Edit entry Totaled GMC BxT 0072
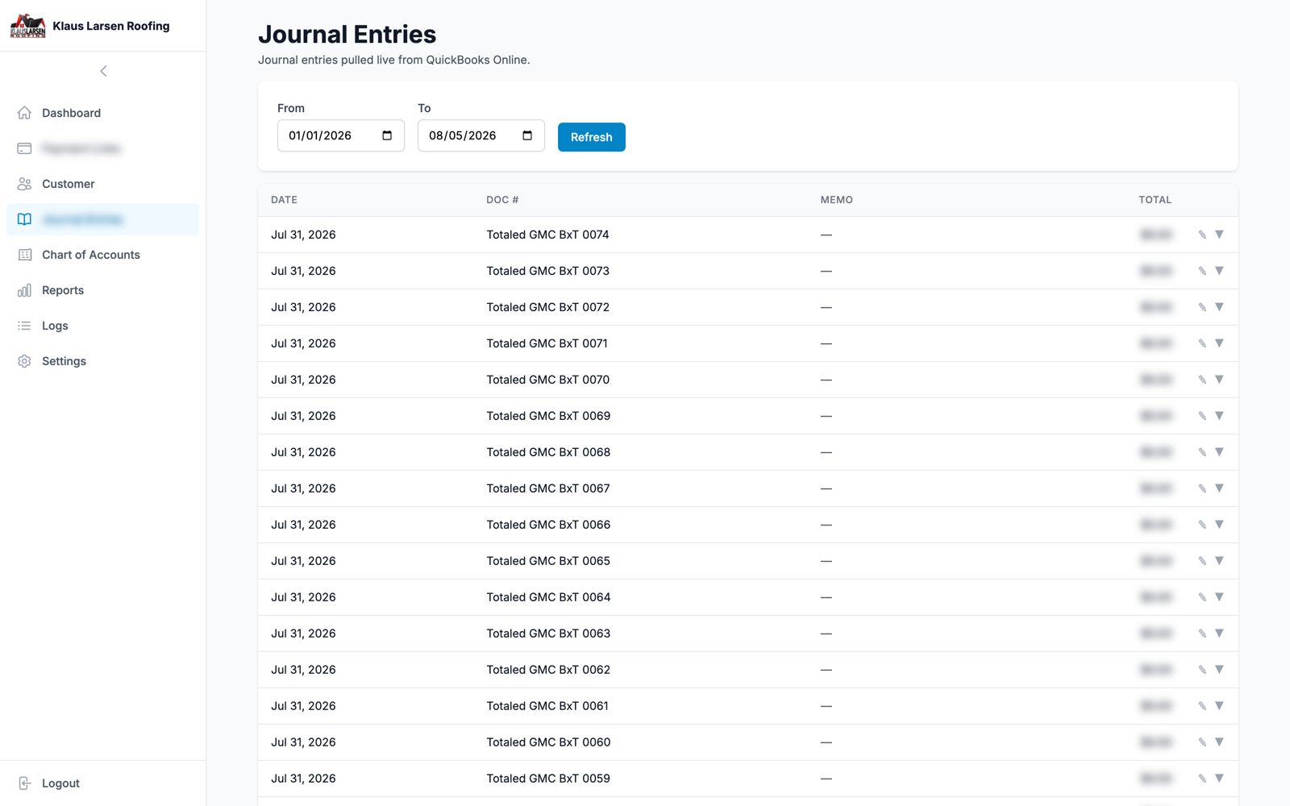Image resolution: width=1290 pixels, height=806 pixels. 1202,307
